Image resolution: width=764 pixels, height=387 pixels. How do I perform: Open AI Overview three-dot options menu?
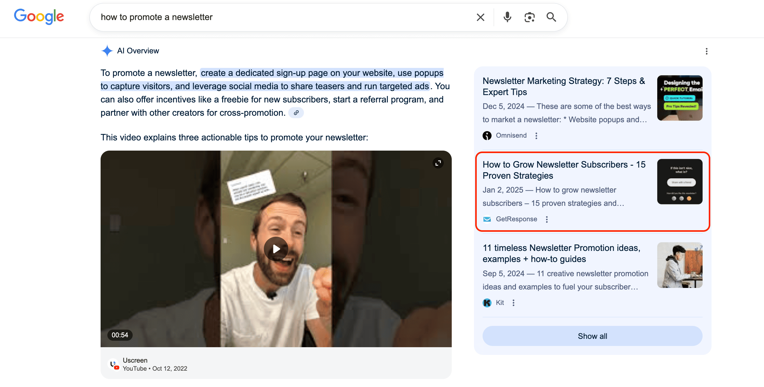point(706,51)
